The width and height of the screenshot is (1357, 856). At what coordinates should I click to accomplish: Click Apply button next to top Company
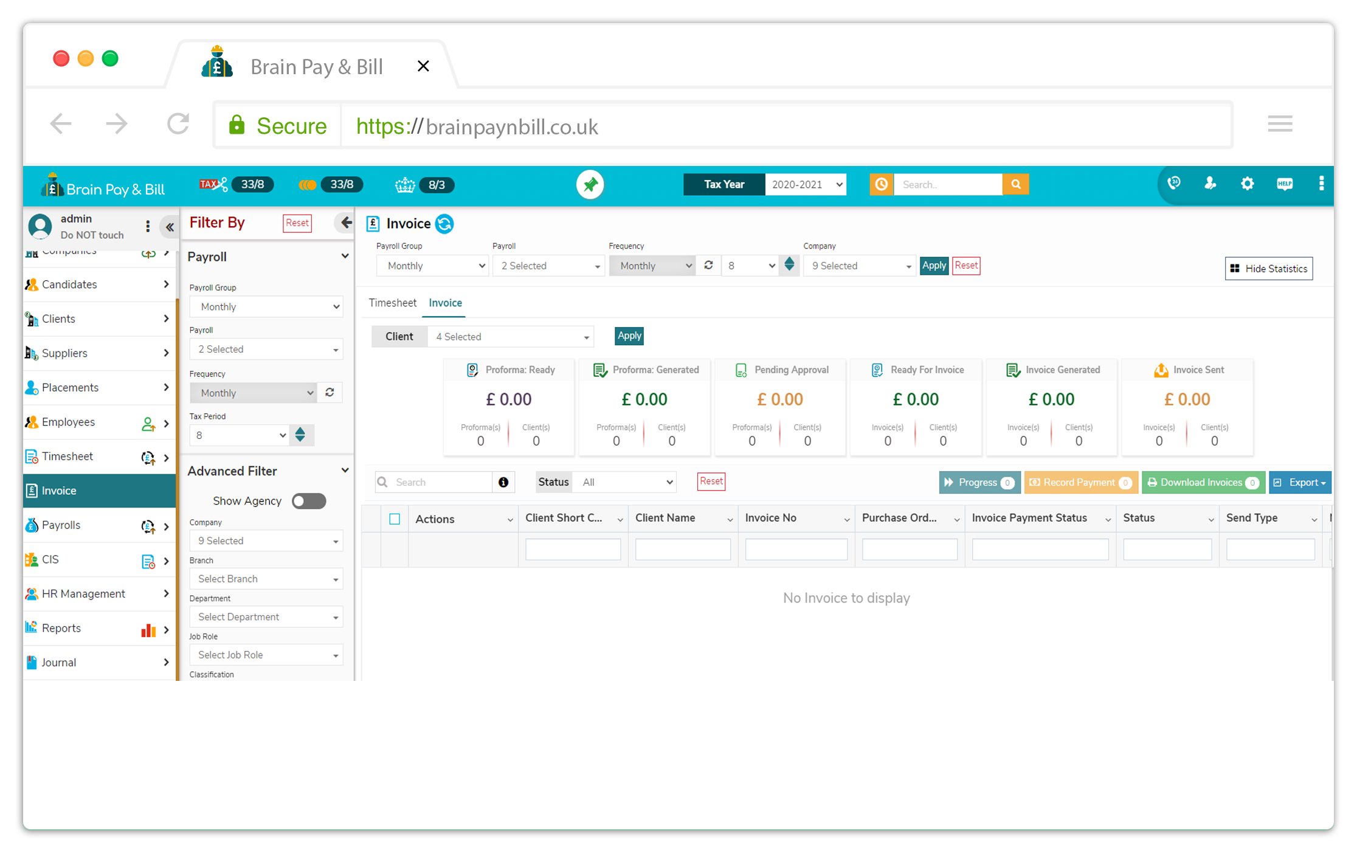click(x=934, y=266)
